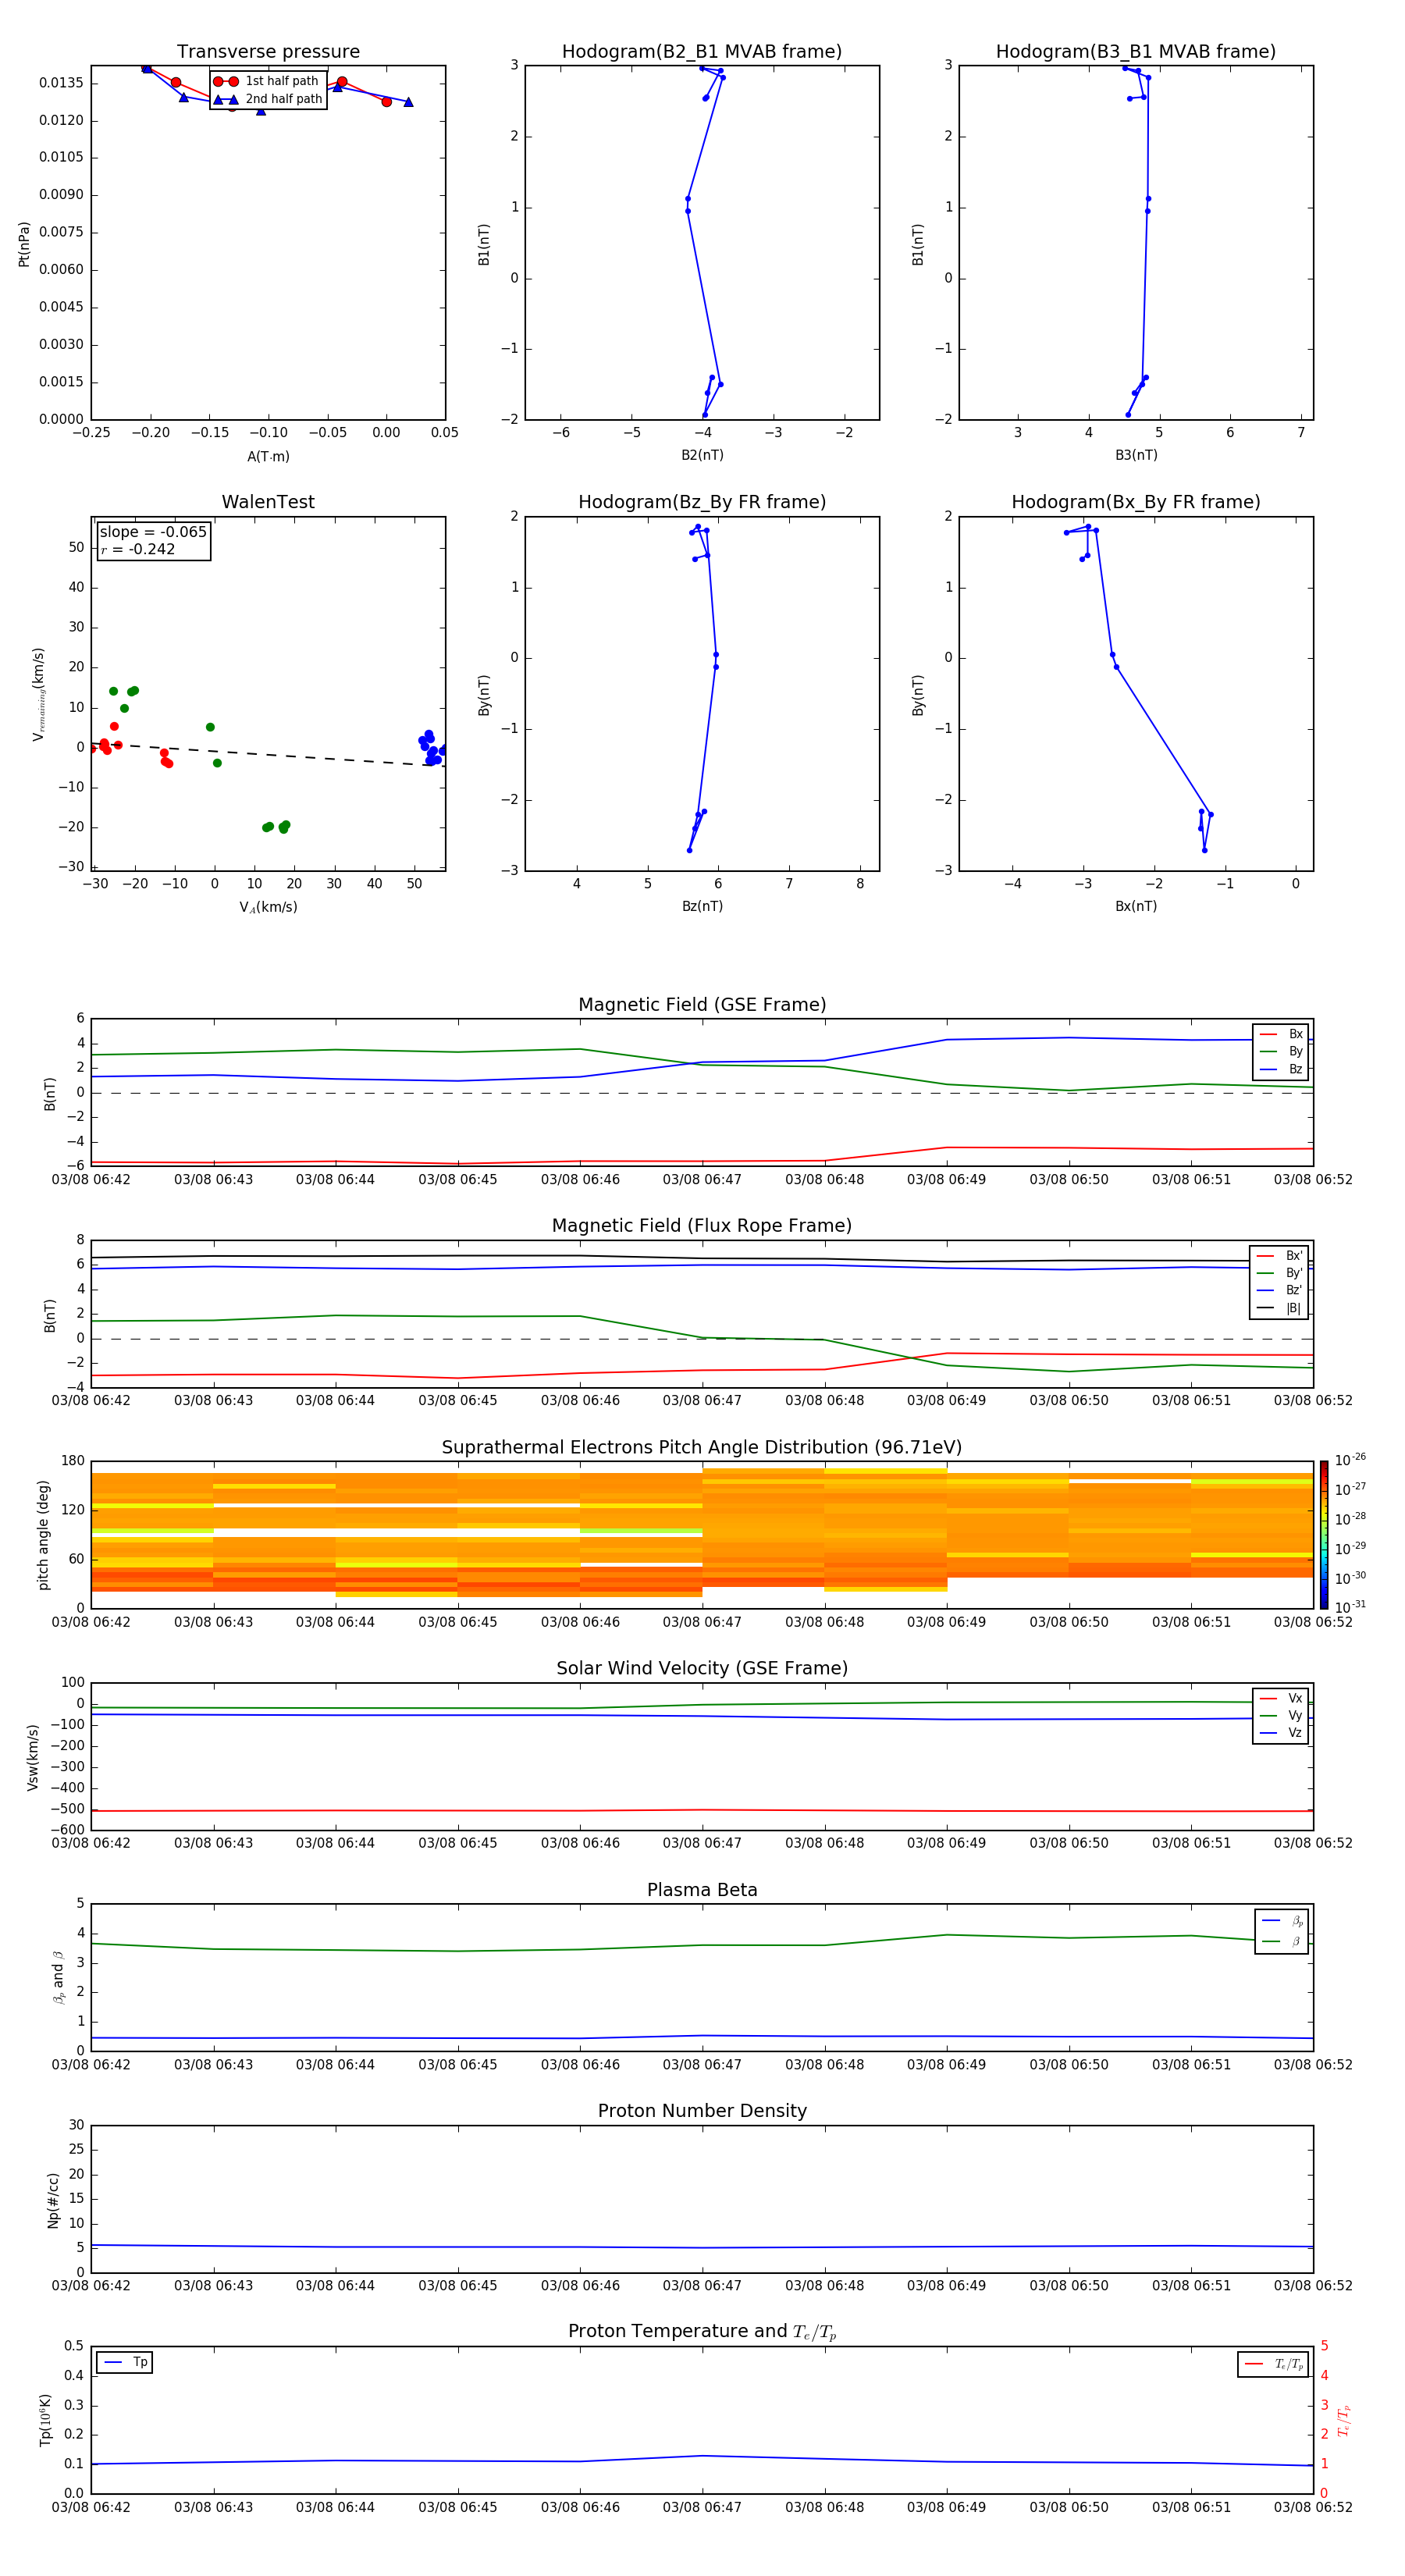This screenshot has height=2576, width=1405.
Task: Click the 'slope = -0.065' annotation
Action: click(153, 532)
